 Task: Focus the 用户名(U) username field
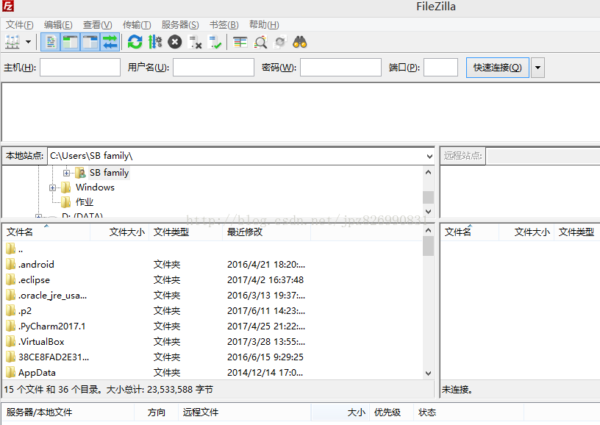tap(213, 68)
